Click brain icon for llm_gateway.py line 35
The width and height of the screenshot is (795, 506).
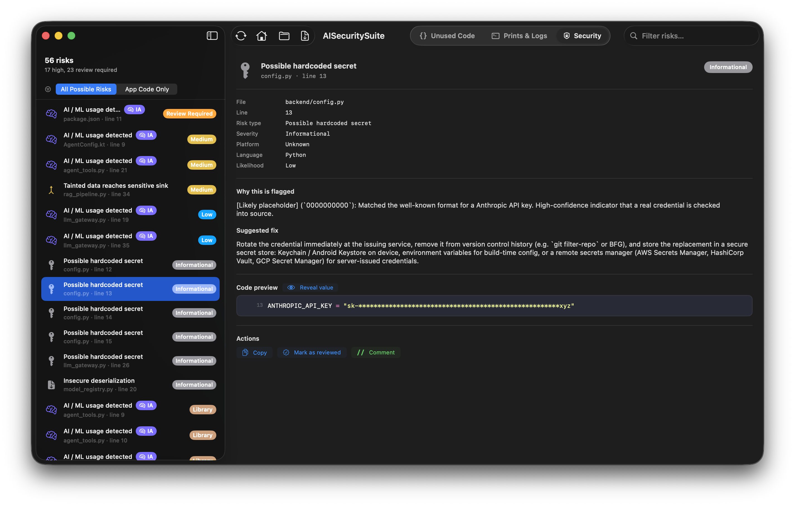tap(51, 240)
